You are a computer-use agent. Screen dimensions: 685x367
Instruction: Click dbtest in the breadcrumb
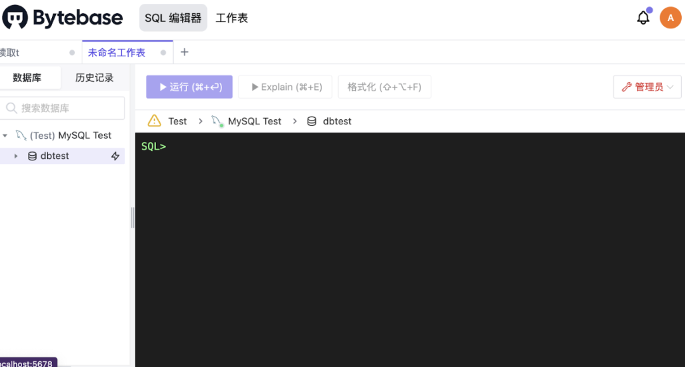[337, 121]
